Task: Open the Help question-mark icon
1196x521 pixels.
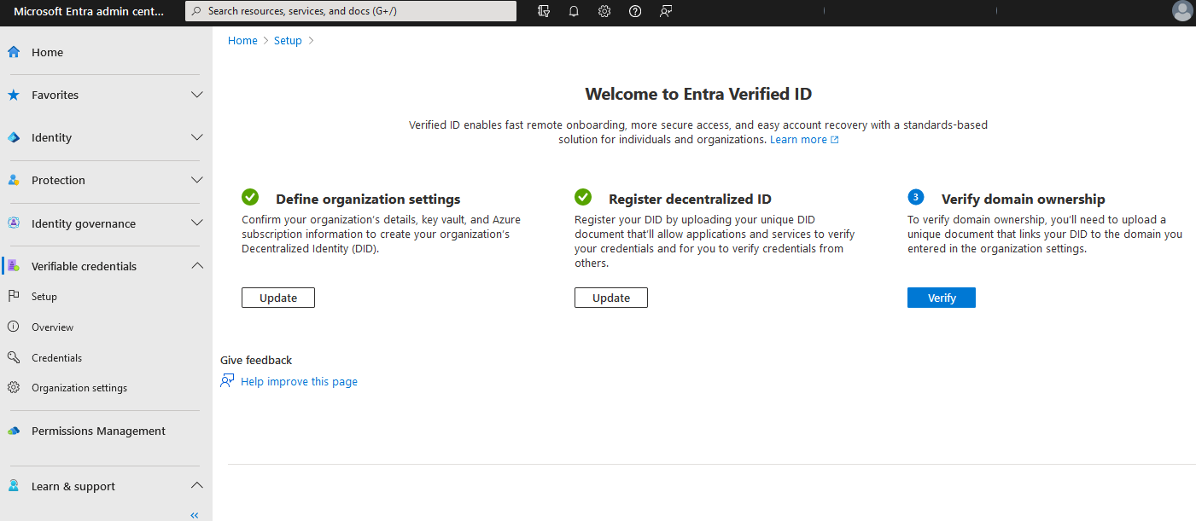Action: pos(634,11)
